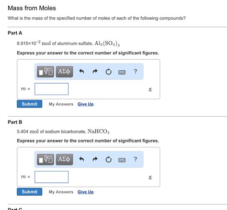Submit the Part B answer
Screen dimensions: 227x210
[30, 192]
